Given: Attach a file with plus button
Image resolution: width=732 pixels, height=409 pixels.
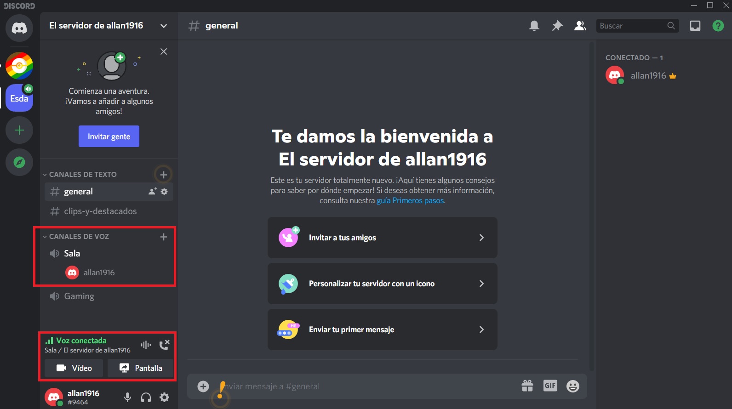Looking at the screenshot, I should tap(203, 386).
